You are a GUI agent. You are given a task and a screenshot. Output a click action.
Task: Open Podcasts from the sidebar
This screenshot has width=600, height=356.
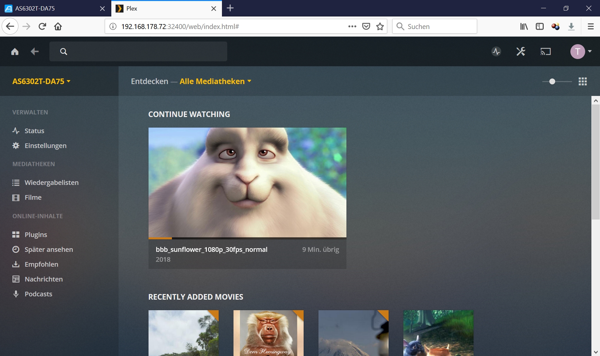pos(38,294)
